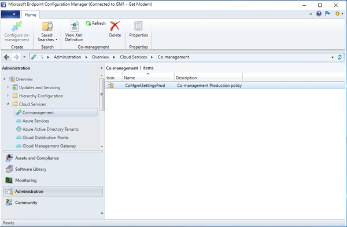This screenshot has height=227, width=347.
Task: Collapse the Cloud Services tree node
Action: [x=8, y=104]
